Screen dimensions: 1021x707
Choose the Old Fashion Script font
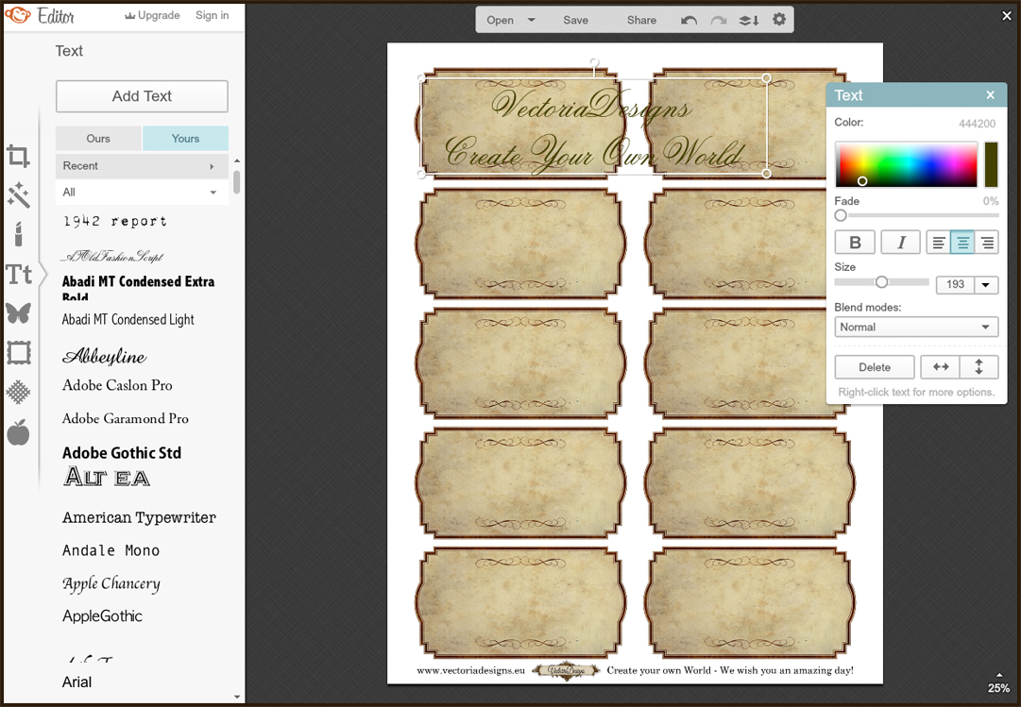tap(112, 257)
